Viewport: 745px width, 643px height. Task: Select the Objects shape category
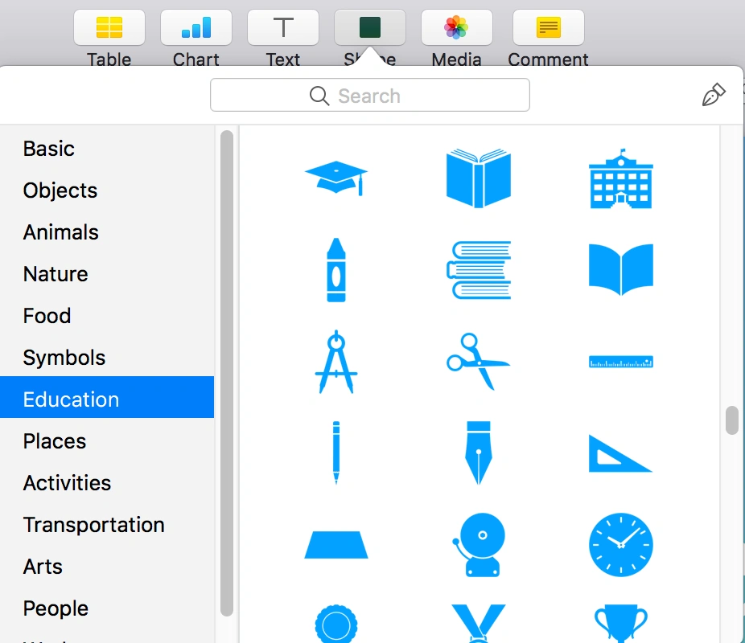(x=107, y=190)
